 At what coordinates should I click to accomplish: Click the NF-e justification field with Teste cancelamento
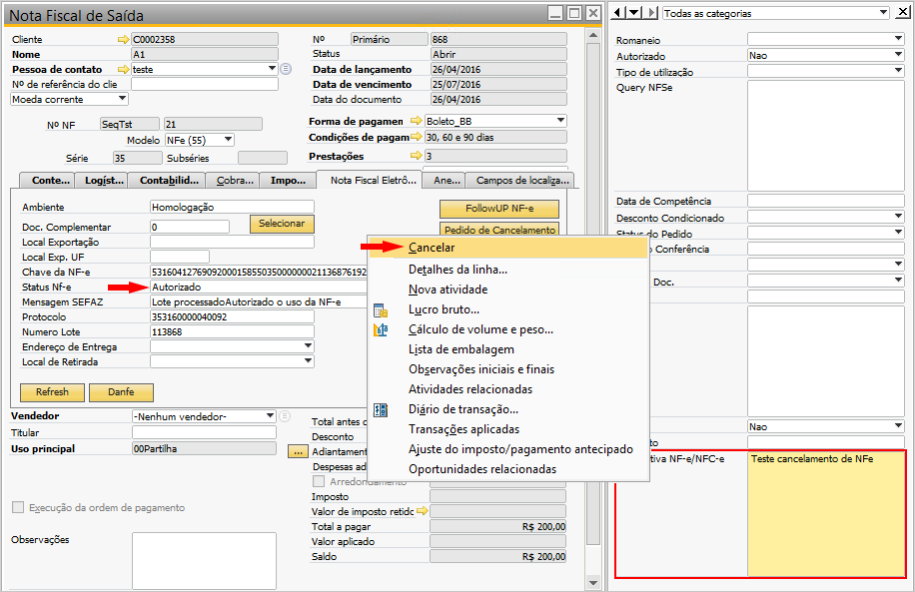point(825,513)
